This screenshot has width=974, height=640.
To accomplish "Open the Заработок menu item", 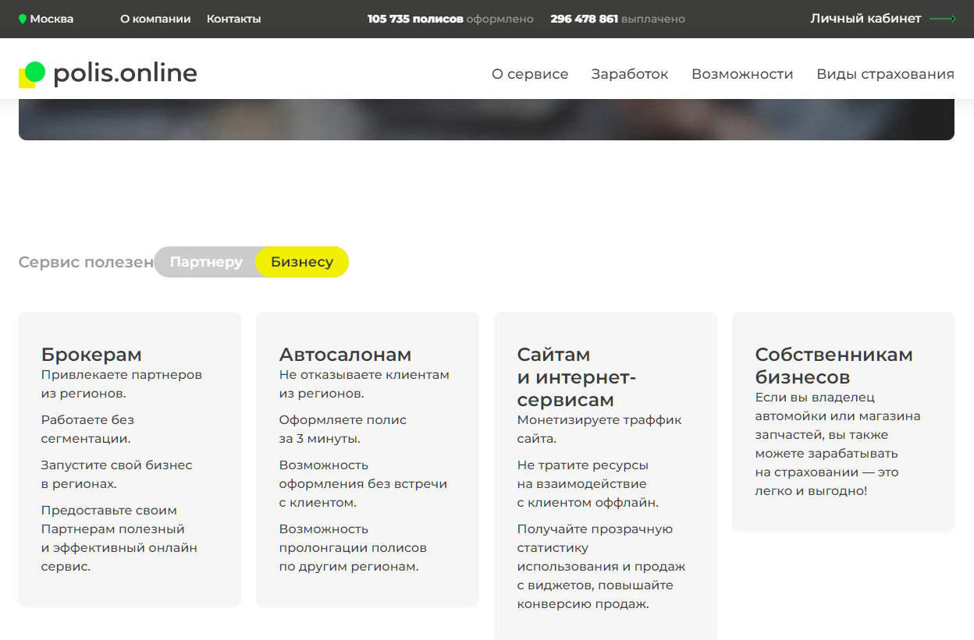I will tap(630, 74).
